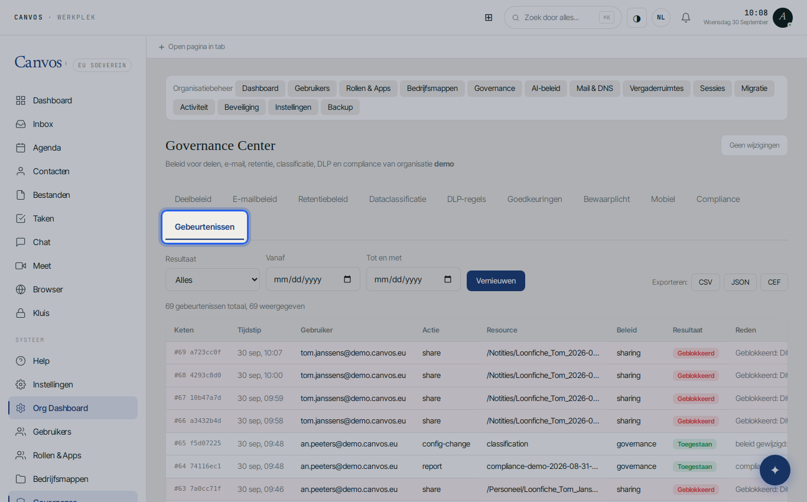
Task: Select the Retentiebeleid tab
Action: click(x=323, y=199)
